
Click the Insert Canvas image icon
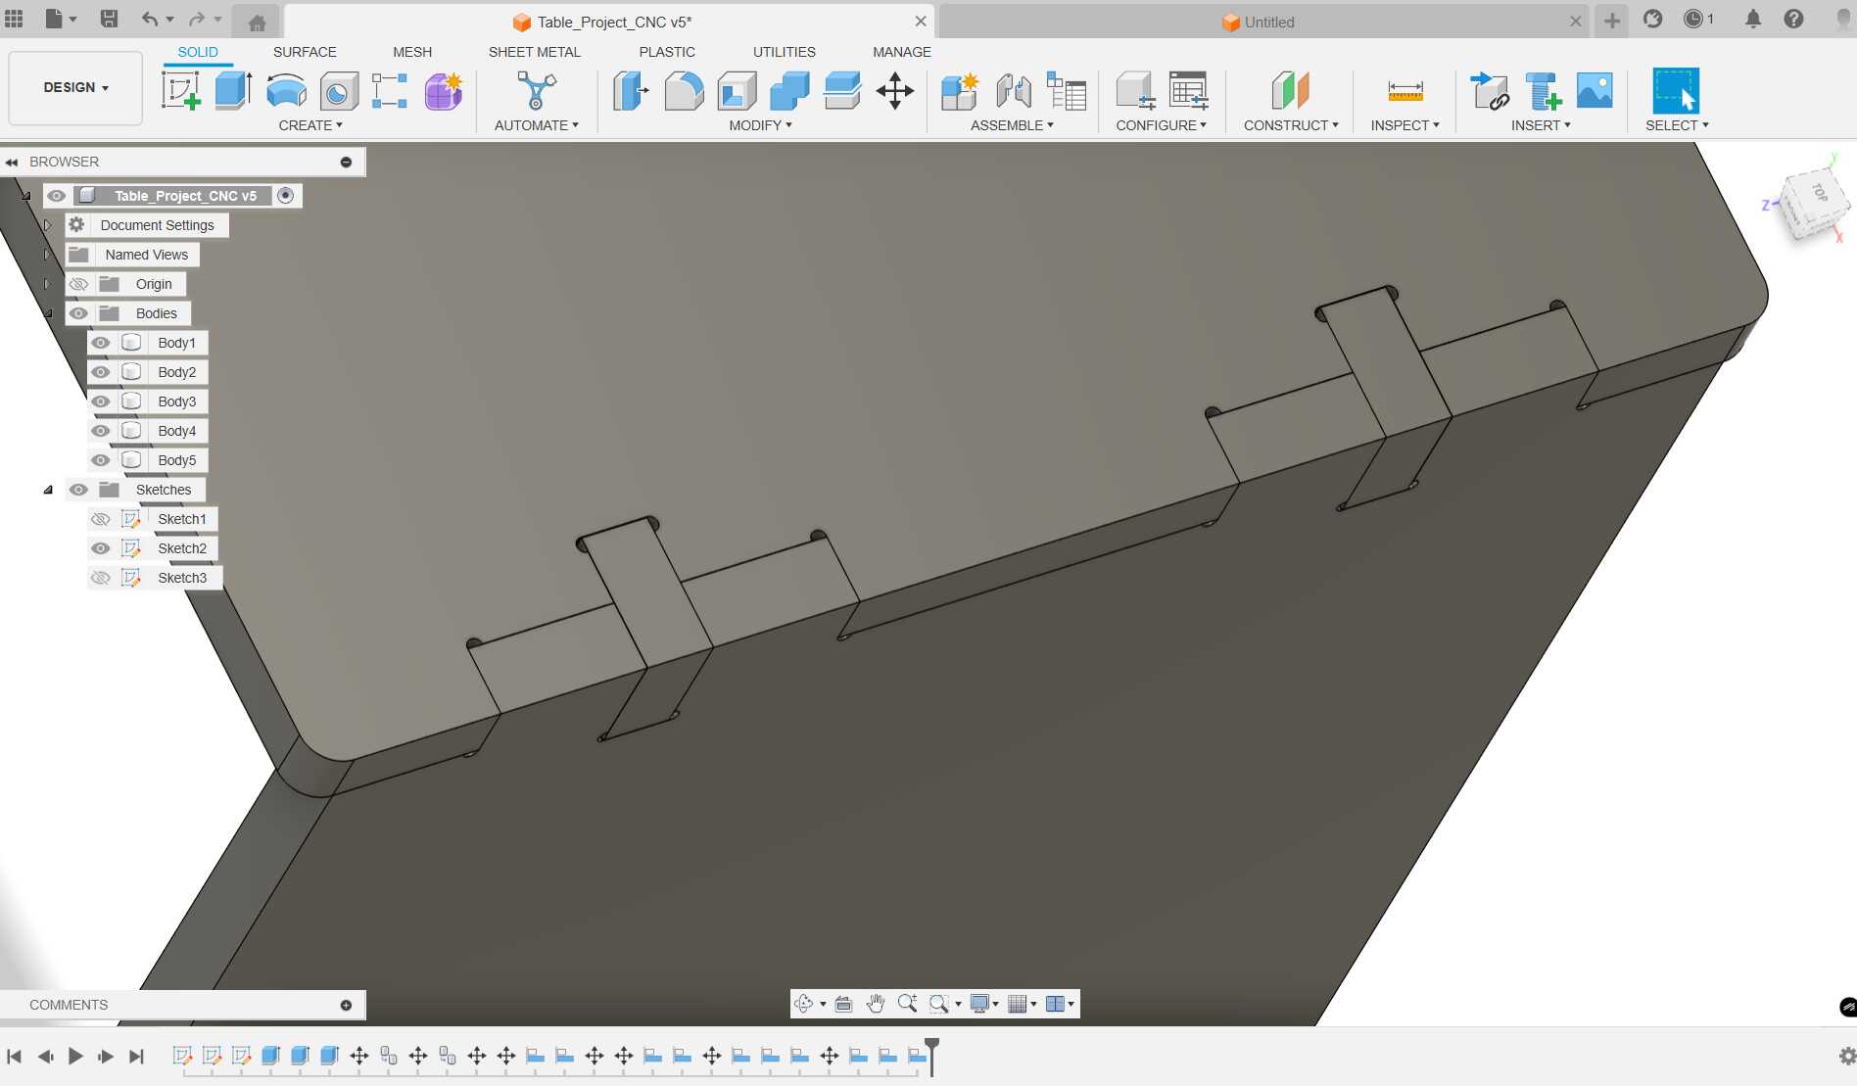click(x=1595, y=91)
